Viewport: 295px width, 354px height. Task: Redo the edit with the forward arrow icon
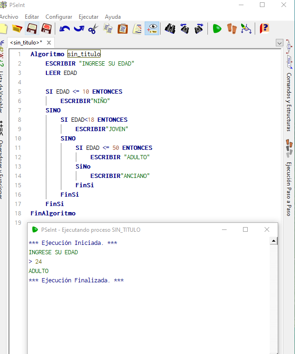79,29
